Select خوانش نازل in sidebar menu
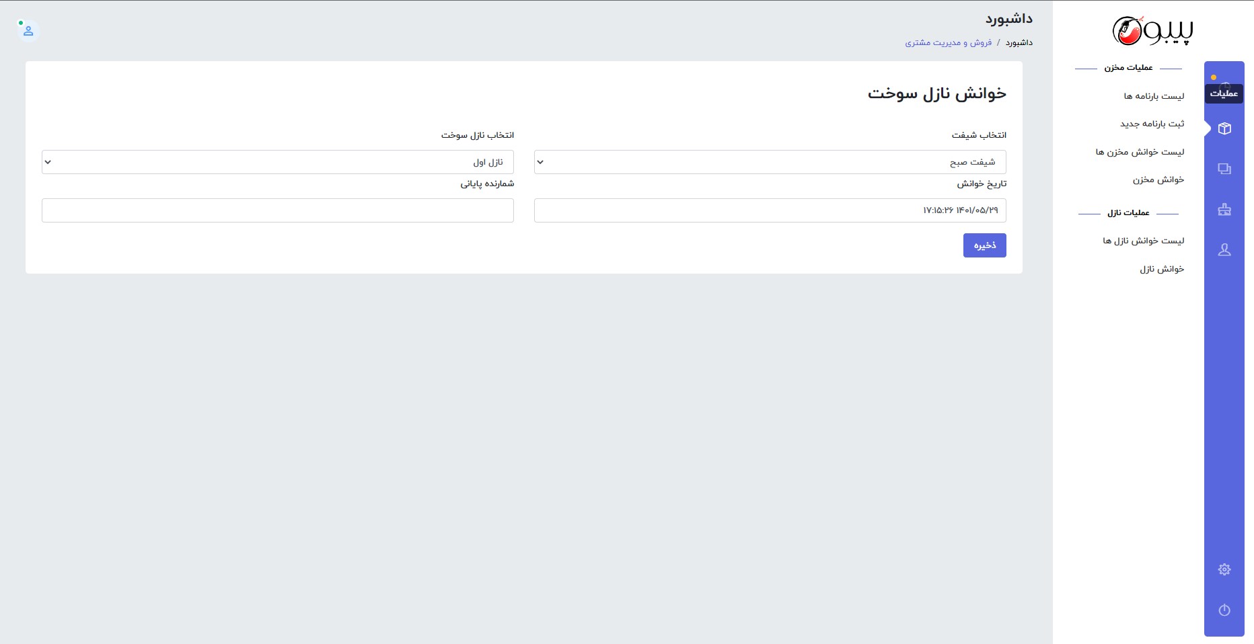This screenshot has height=644, width=1254. pos(1161,269)
